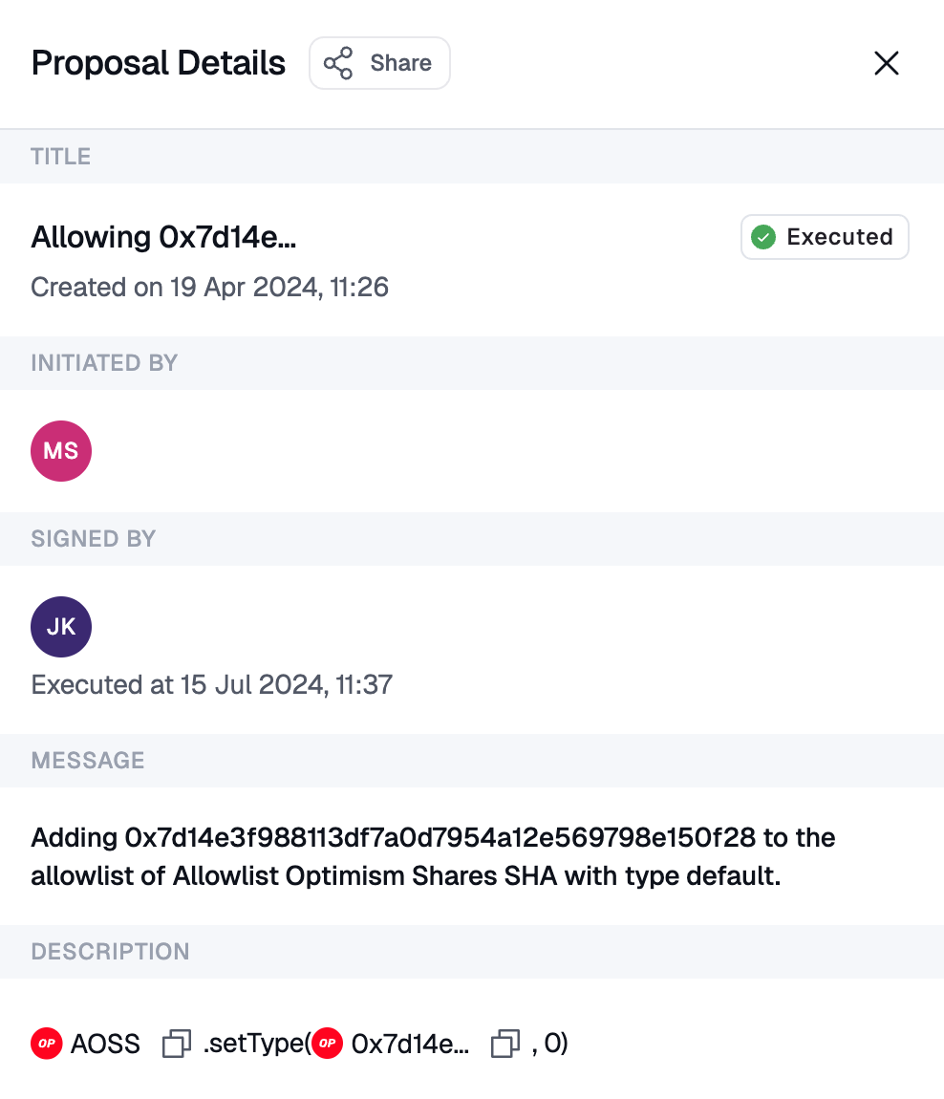Click the "Executed at 15 Jul 2024" timestamp
The image size is (944, 1099).
click(211, 684)
